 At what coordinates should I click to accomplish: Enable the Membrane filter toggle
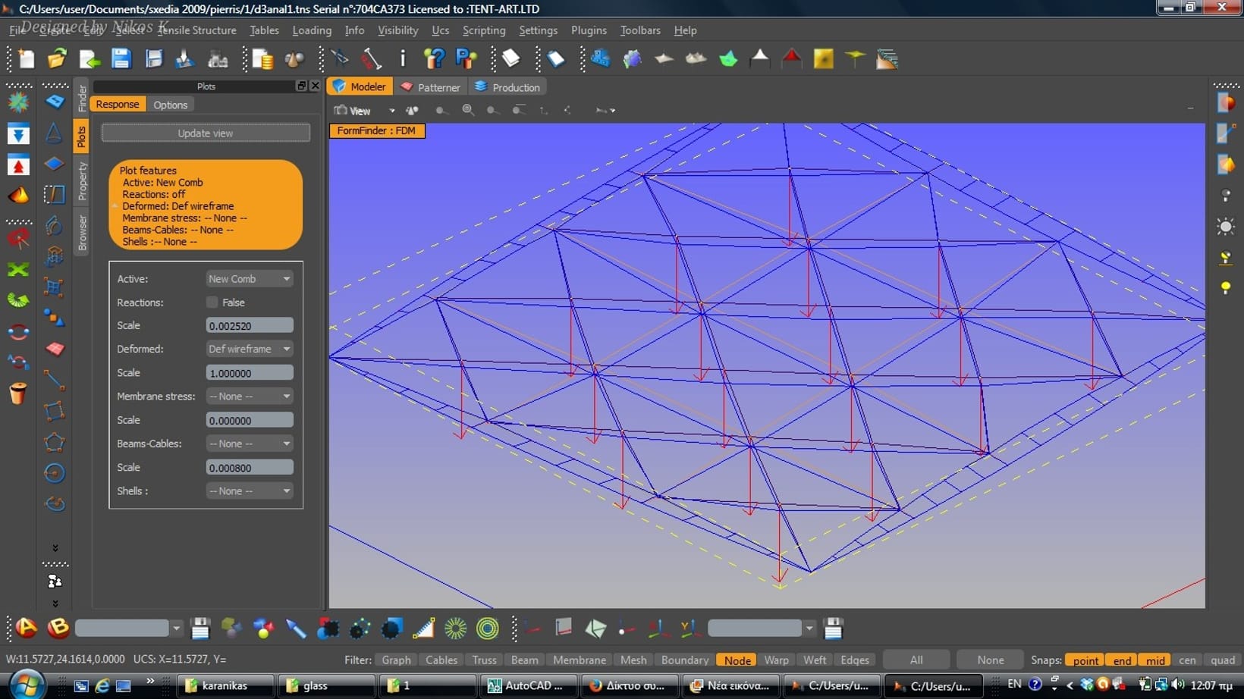click(x=579, y=660)
